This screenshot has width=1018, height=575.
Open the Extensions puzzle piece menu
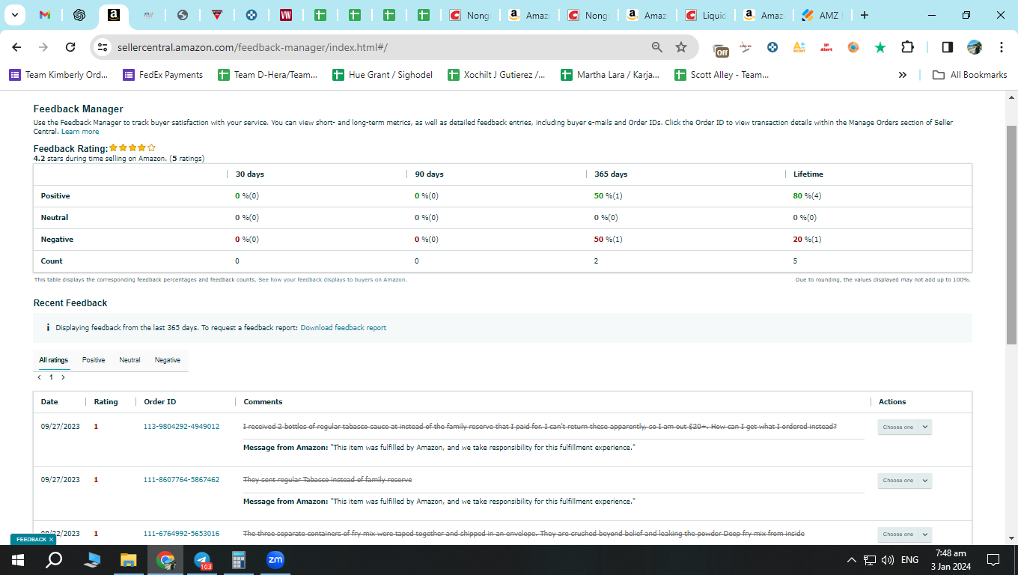click(x=907, y=47)
